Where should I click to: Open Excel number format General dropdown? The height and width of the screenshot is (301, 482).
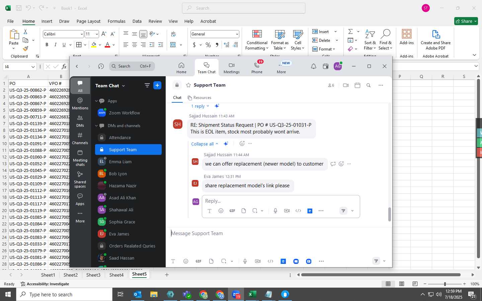(237, 34)
